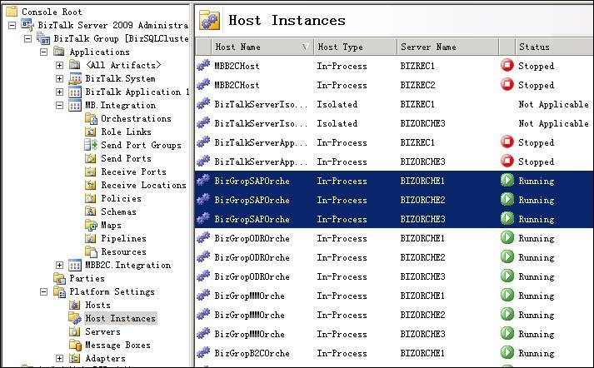Expand the Adapters node
The image size is (594, 368).
(59, 358)
